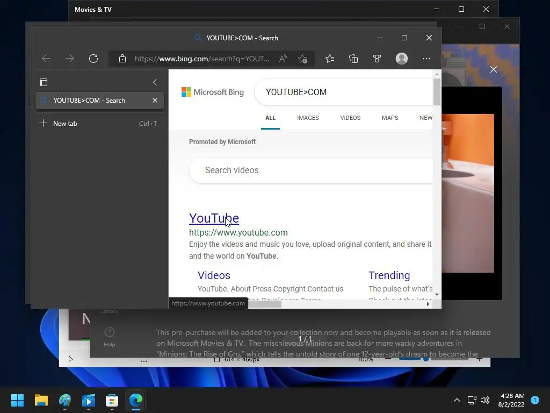Click the Bing search box with YOUTUBE>COM

click(x=344, y=92)
